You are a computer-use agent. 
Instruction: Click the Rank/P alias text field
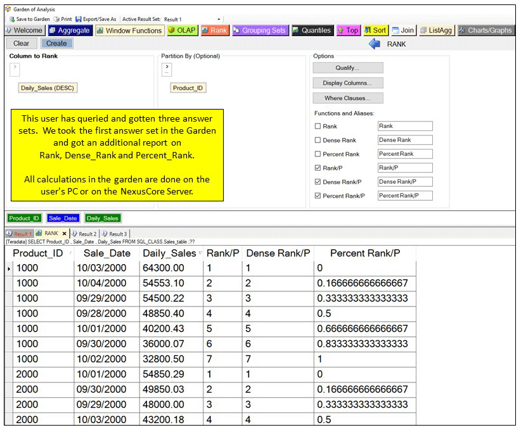click(404, 168)
